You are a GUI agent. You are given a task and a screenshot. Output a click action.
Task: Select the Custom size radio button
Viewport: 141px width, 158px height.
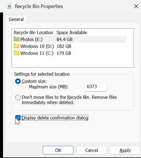click(x=18, y=81)
